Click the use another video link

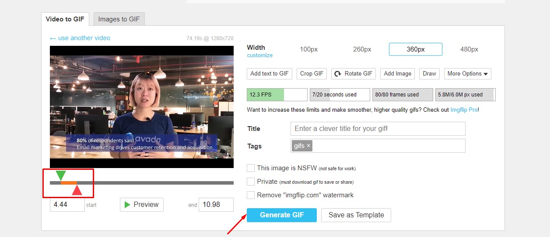(x=80, y=38)
